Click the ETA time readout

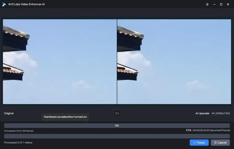point(208,130)
